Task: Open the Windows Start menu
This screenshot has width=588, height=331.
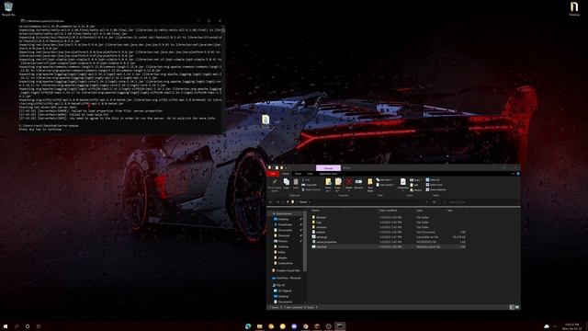Action: (x=6, y=326)
